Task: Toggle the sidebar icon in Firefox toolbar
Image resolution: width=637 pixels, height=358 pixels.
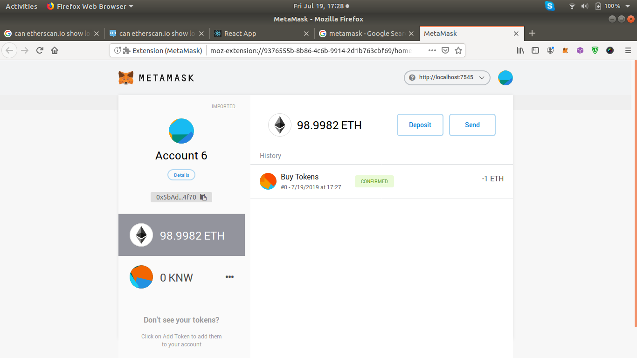Action: (535, 50)
